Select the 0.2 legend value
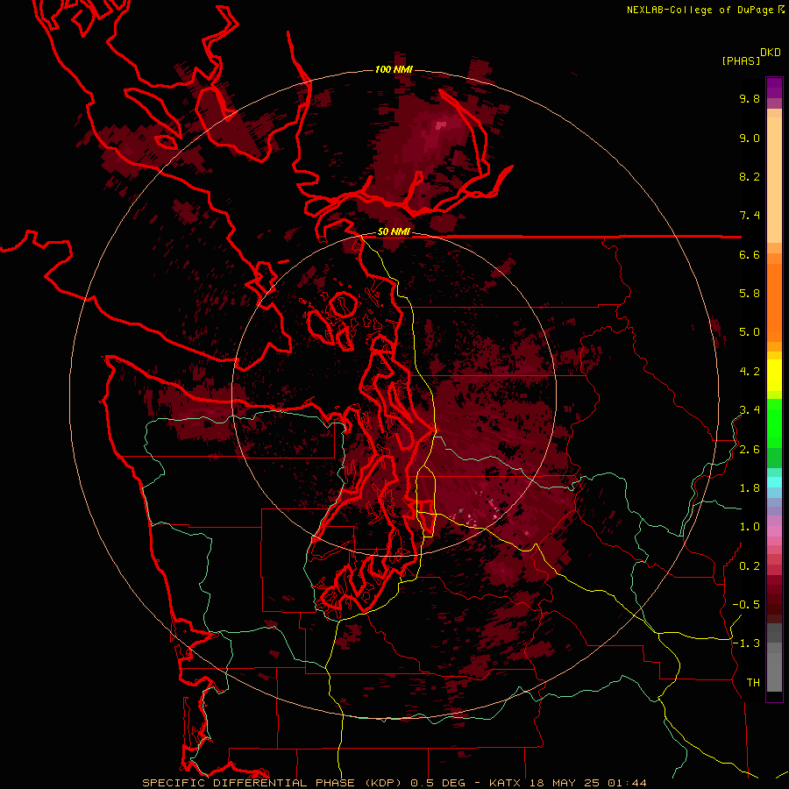The width and height of the screenshot is (789, 789). [x=750, y=566]
